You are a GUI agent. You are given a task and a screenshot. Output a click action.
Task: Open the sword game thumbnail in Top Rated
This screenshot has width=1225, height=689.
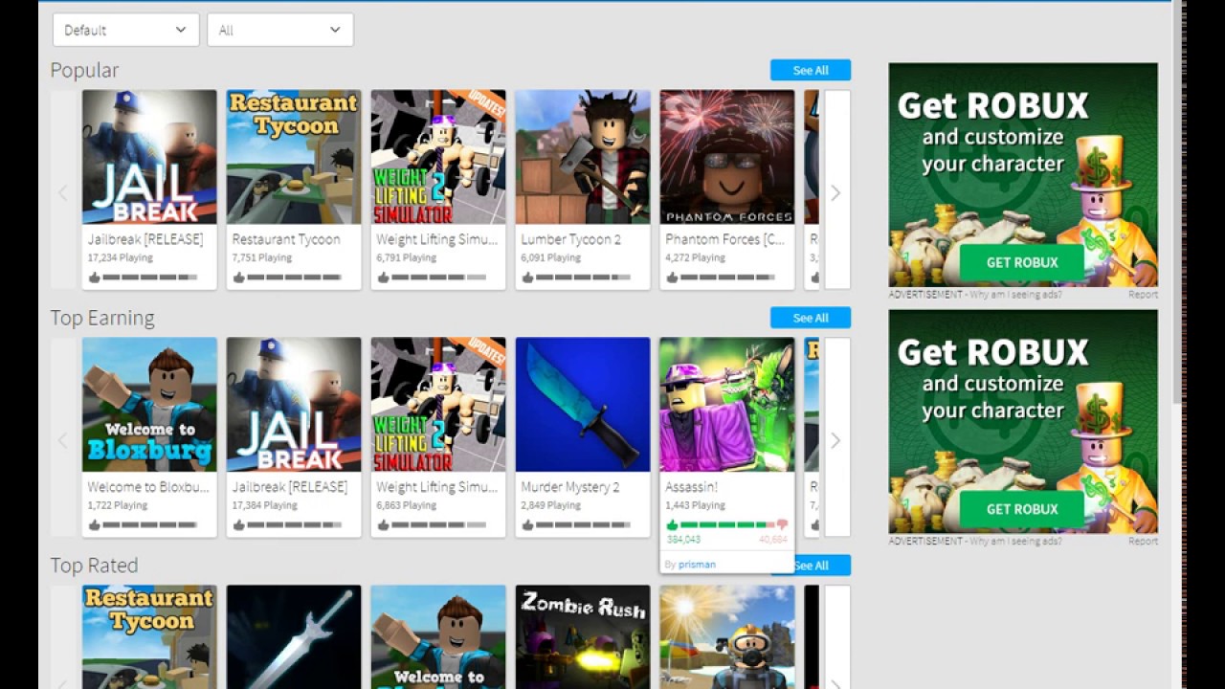(x=294, y=637)
